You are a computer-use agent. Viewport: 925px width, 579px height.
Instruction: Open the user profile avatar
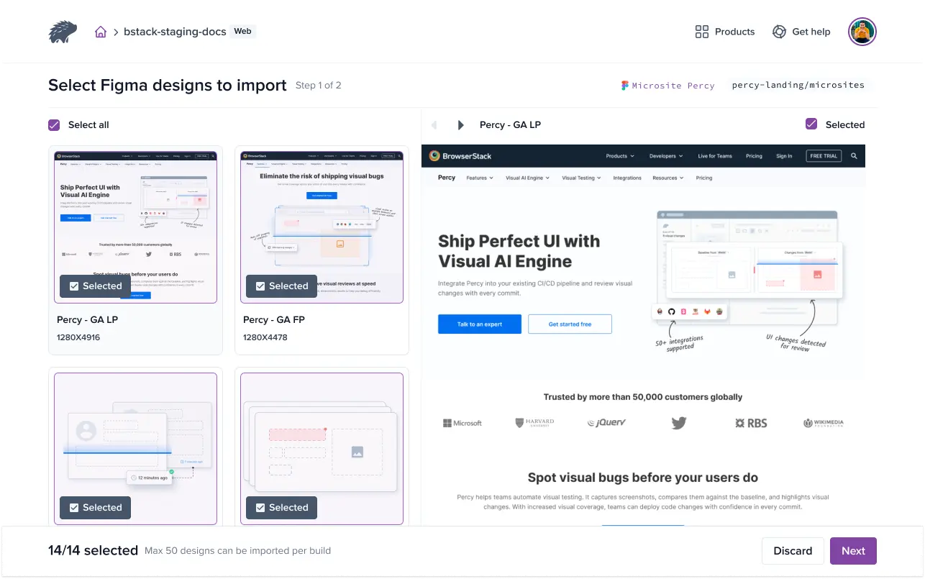tap(862, 32)
